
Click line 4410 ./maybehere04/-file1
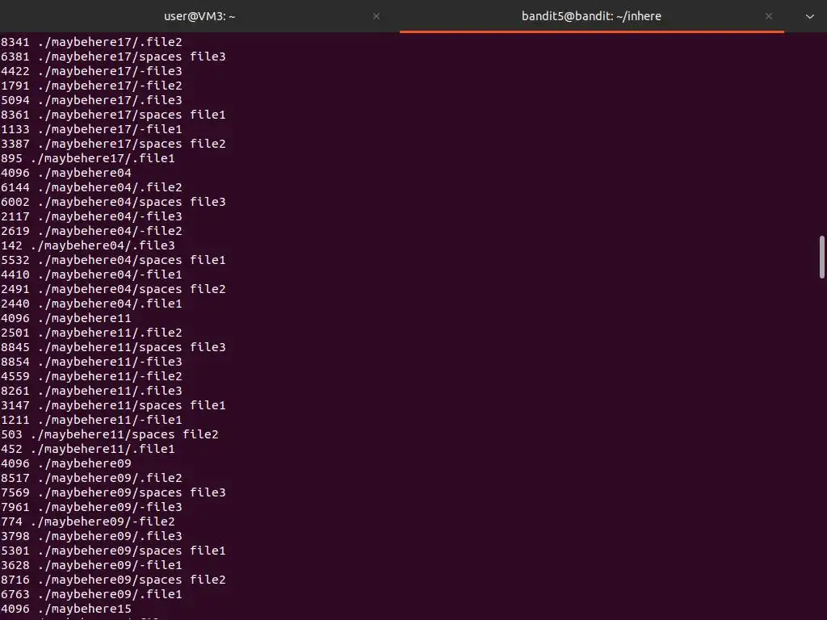click(91, 274)
